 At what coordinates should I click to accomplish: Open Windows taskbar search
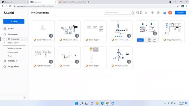pyautogui.click(x=82, y=103)
